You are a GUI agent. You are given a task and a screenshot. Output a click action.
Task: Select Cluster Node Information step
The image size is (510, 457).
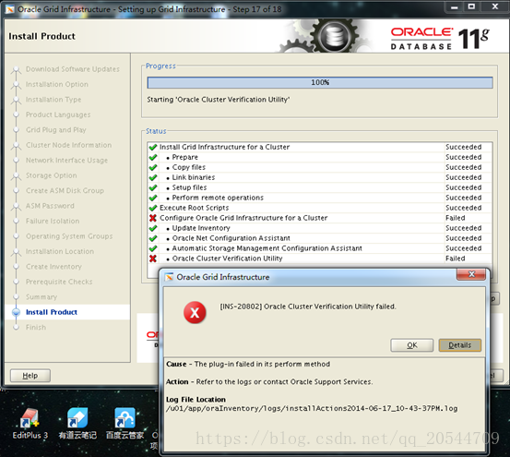[x=68, y=145]
